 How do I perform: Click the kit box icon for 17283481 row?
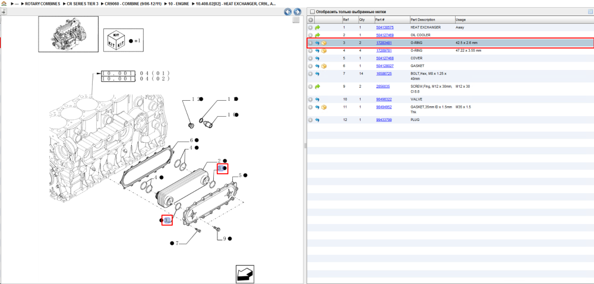tap(324, 43)
